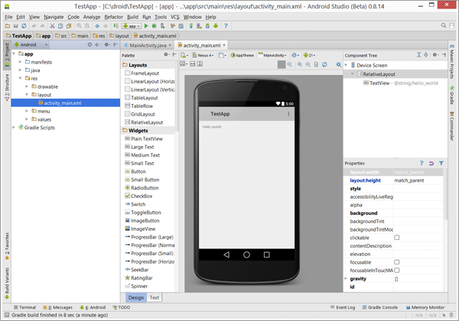The width and height of the screenshot is (459, 321).
Task: Toggle the focusableInTouchMode property checkbox
Action: [396, 270]
